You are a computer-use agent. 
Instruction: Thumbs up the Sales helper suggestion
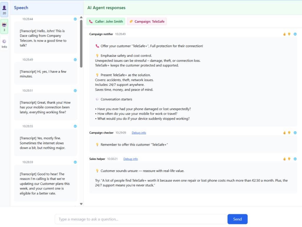click(285, 159)
